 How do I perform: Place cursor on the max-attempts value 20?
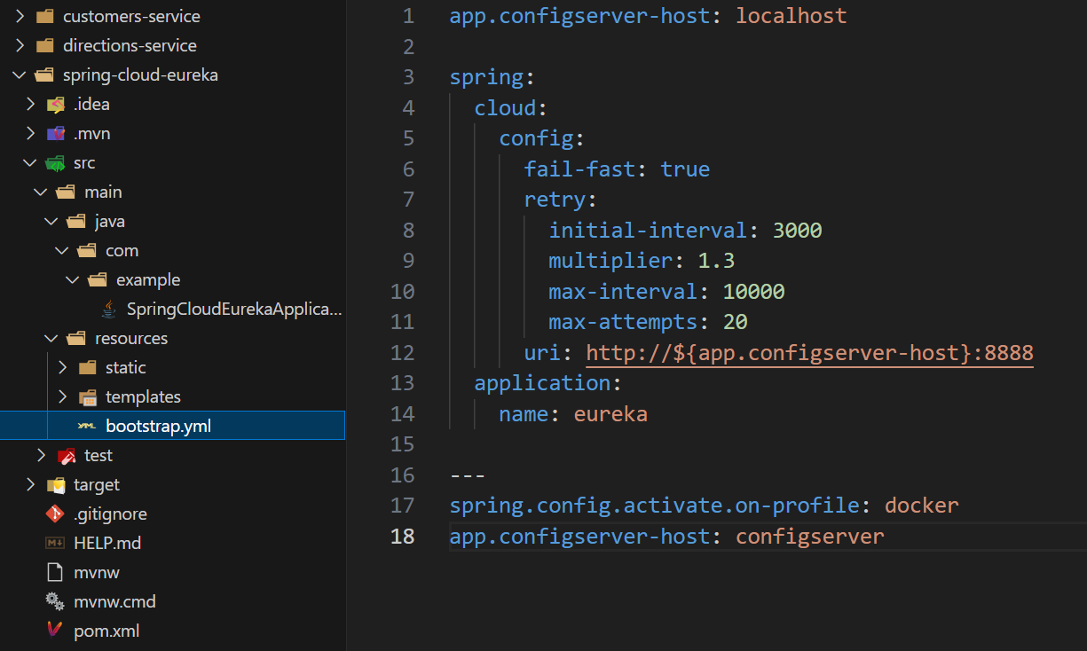pos(735,322)
